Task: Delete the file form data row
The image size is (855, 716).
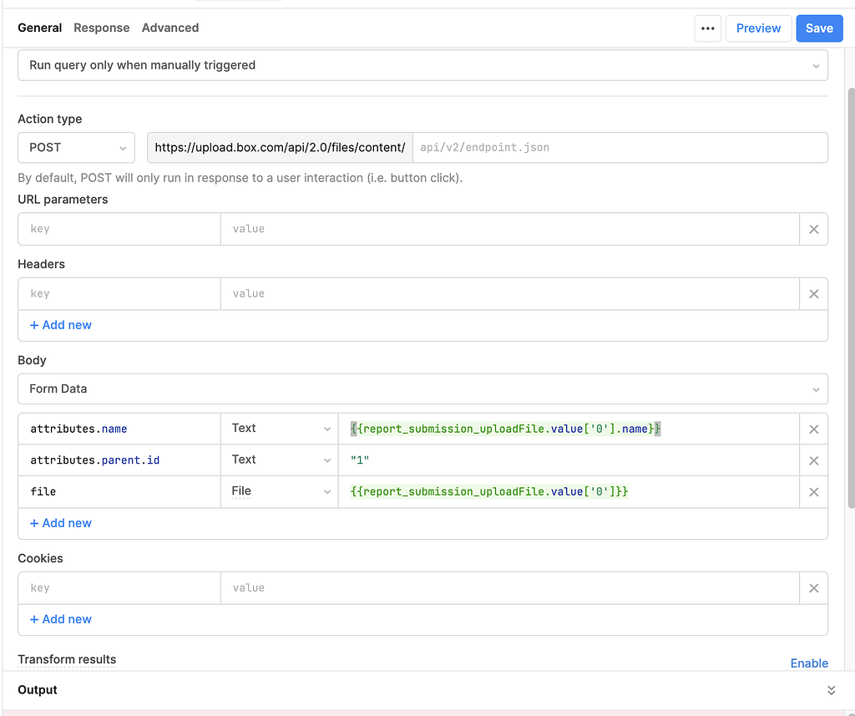Action: click(813, 491)
